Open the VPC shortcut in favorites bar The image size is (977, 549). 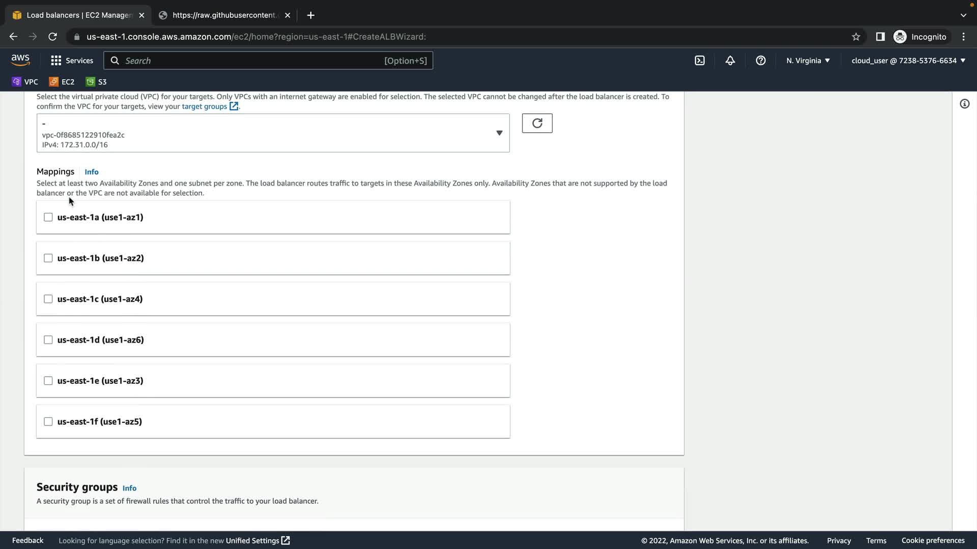pyautogui.click(x=25, y=82)
